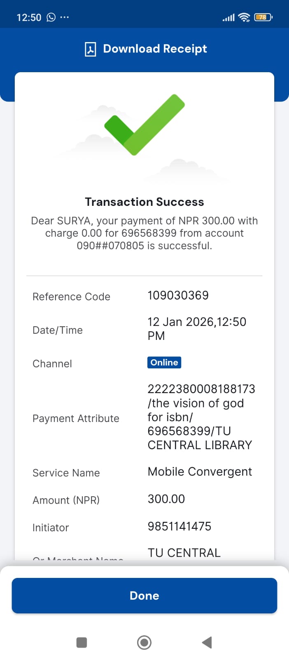The image size is (289, 660).
Task: Tap the recent apps square button
Action: click(x=82, y=642)
